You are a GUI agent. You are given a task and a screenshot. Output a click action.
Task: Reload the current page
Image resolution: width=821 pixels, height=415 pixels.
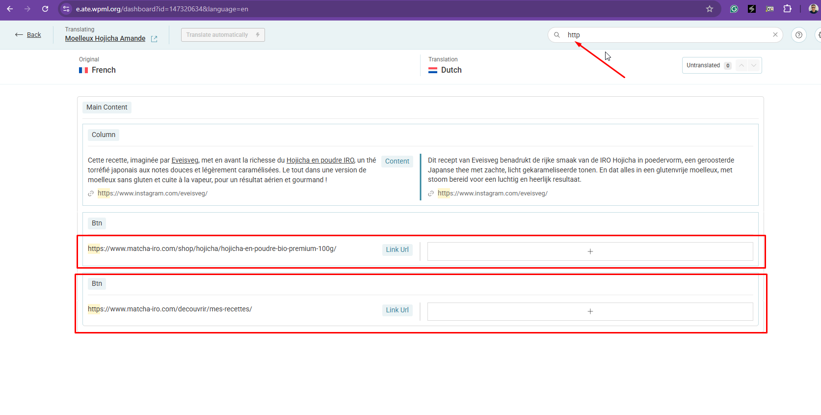(x=45, y=9)
